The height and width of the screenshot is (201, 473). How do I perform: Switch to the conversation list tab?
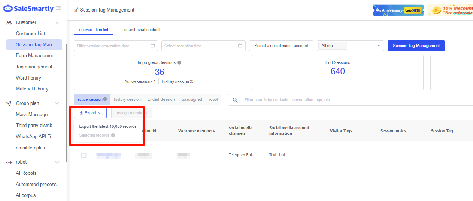(94, 30)
